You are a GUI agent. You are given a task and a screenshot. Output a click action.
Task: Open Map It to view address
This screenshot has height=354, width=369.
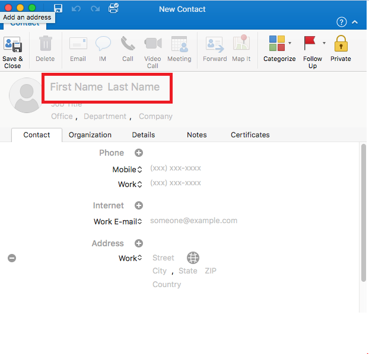[241, 43]
